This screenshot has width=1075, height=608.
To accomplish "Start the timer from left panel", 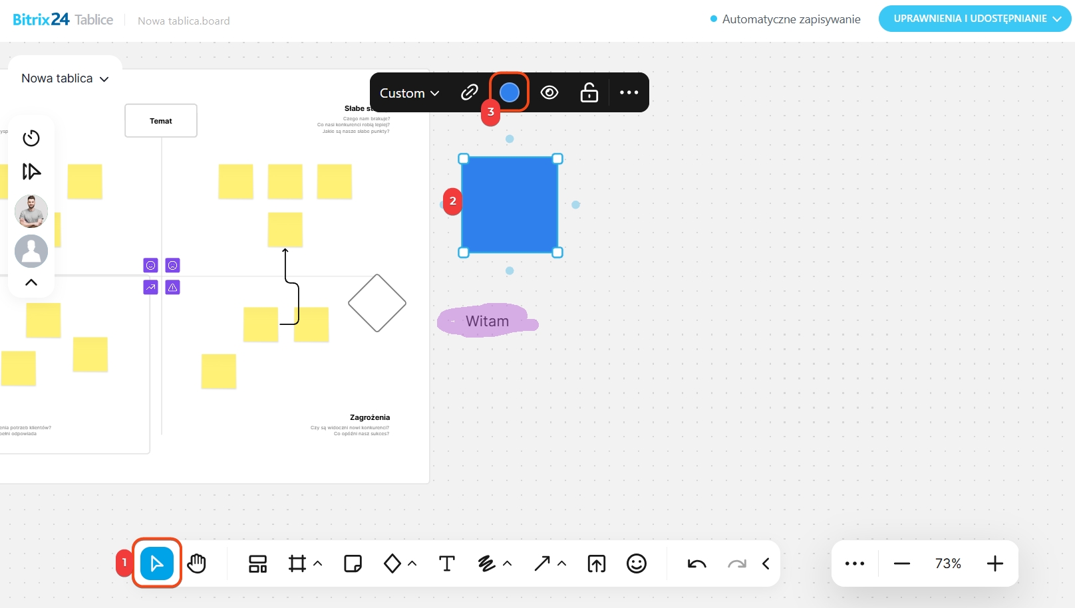I will point(31,138).
